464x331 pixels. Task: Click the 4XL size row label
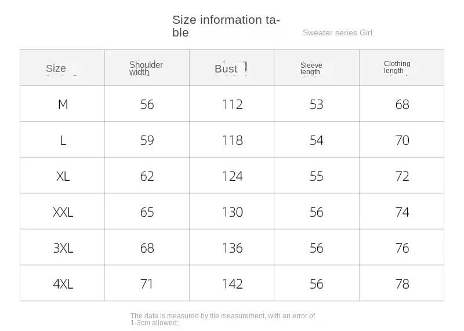[x=63, y=284]
